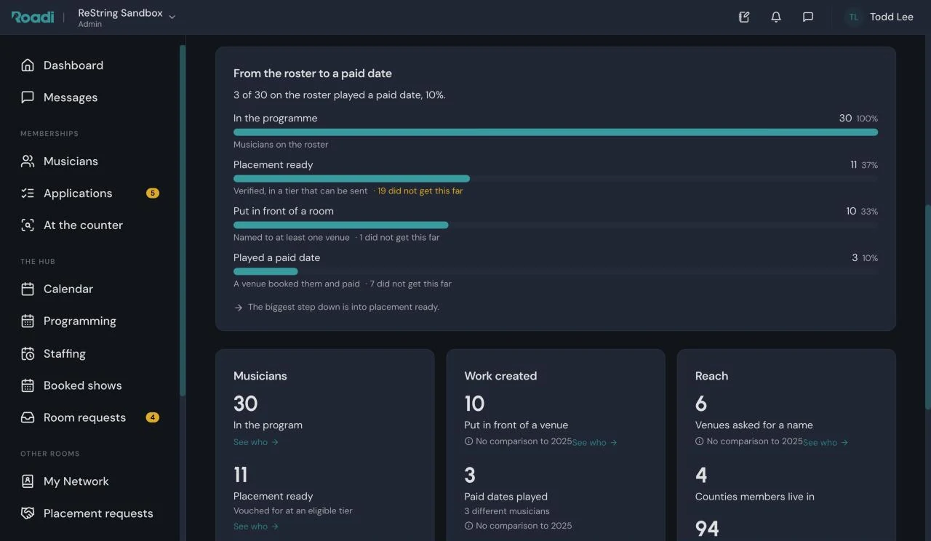Click the Room requests badge showing 4
This screenshot has height=541, width=931.
(152, 417)
